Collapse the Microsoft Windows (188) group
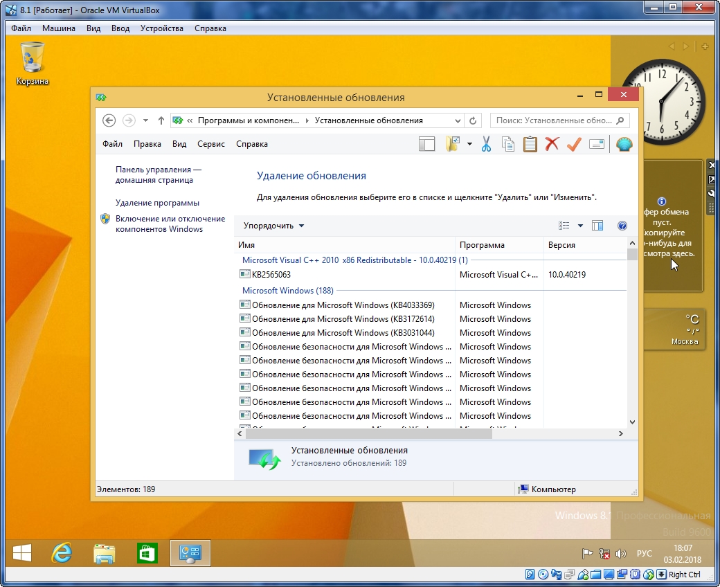The height and width of the screenshot is (587, 720). point(287,291)
